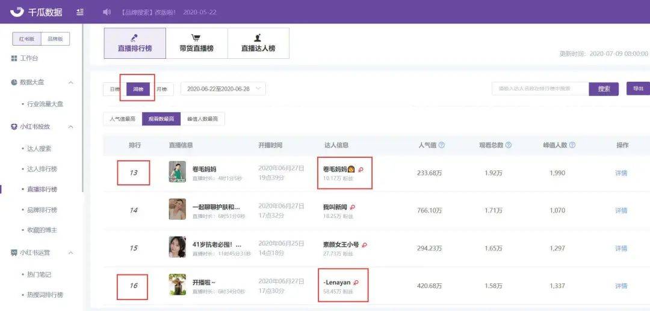Open 详情 link for 卷毛妈妈 row
Screen dimensions: 650x311
(x=621, y=173)
